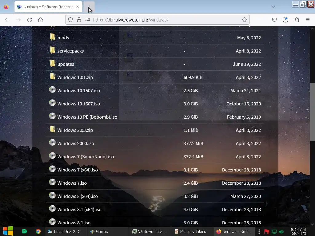Open the updates folder icon
The width and height of the screenshot is (315, 236).
[x=52, y=63]
